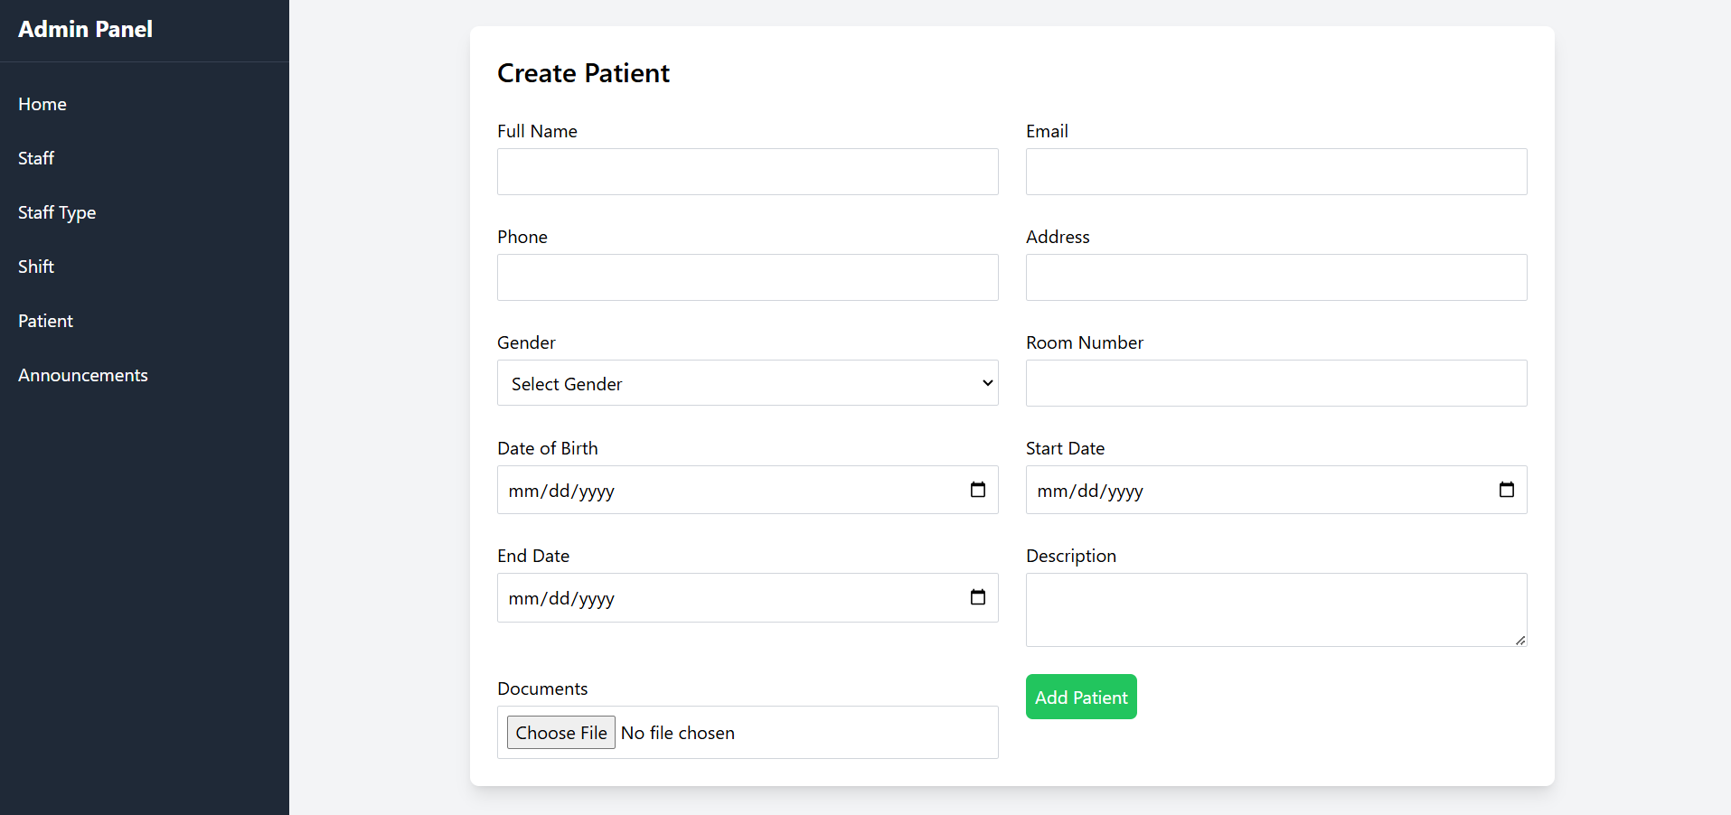
Task: Select Patient in the sidebar
Action: (x=45, y=321)
